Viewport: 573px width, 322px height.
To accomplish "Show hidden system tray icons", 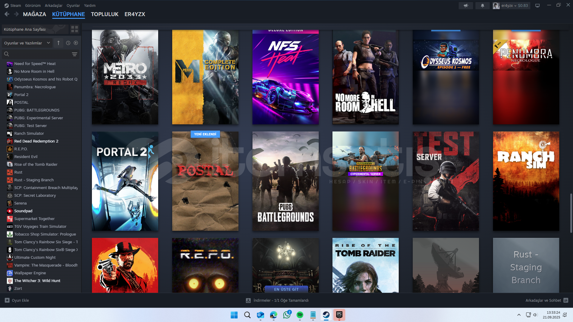I will pos(519,315).
